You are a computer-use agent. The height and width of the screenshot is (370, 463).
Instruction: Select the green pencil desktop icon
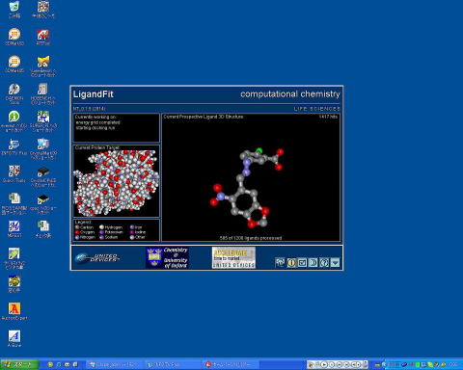click(x=14, y=258)
